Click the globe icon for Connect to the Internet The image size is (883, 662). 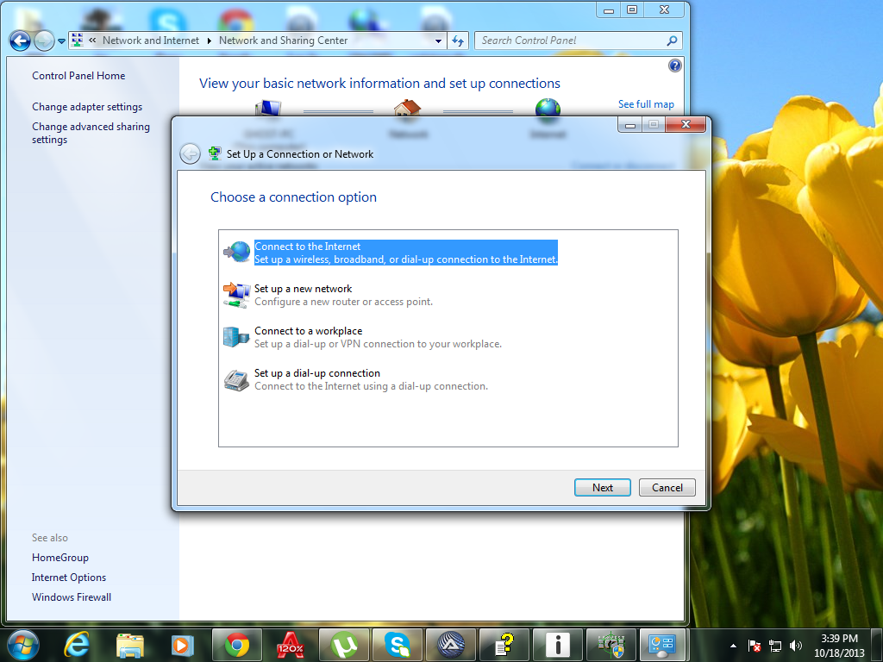tap(236, 252)
